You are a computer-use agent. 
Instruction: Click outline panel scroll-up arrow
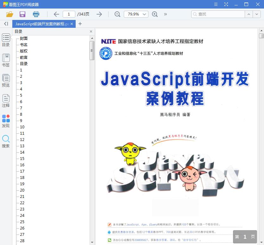coord(92,38)
